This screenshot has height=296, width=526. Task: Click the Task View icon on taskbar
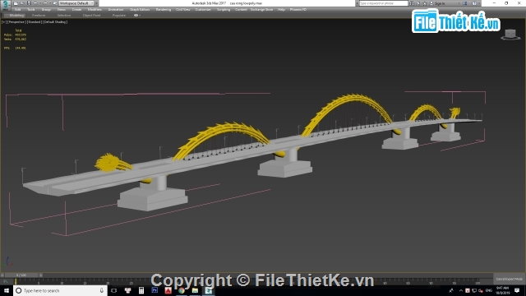click(114, 290)
